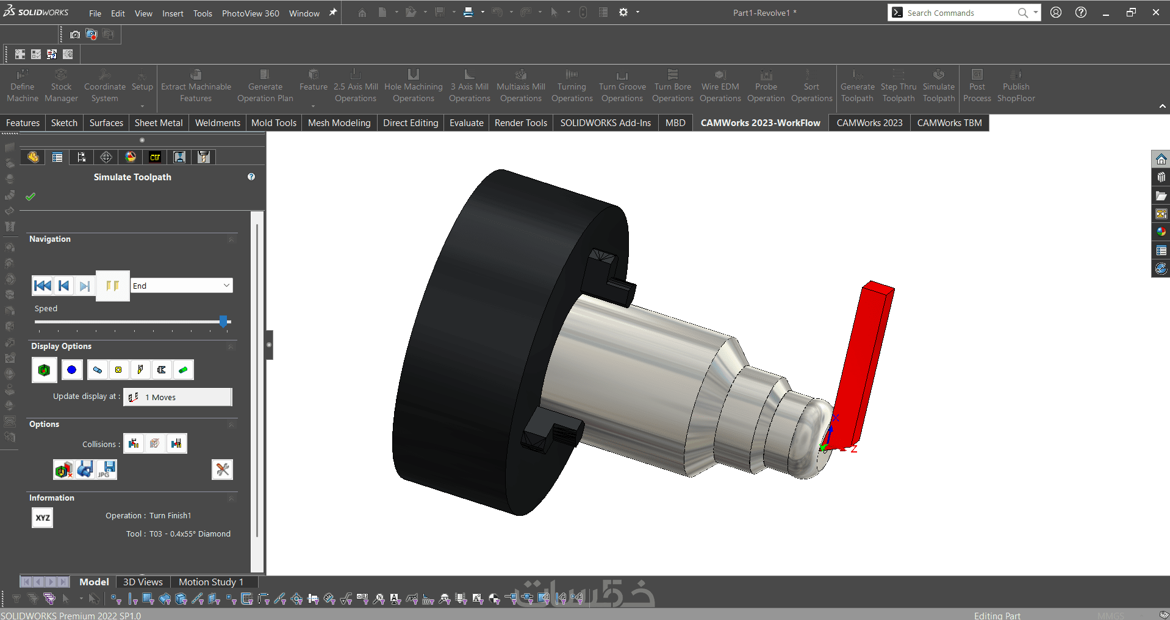1170x620 pixels.
Task: Open the PhotoView 360 menu
Action: coord(251,13)
